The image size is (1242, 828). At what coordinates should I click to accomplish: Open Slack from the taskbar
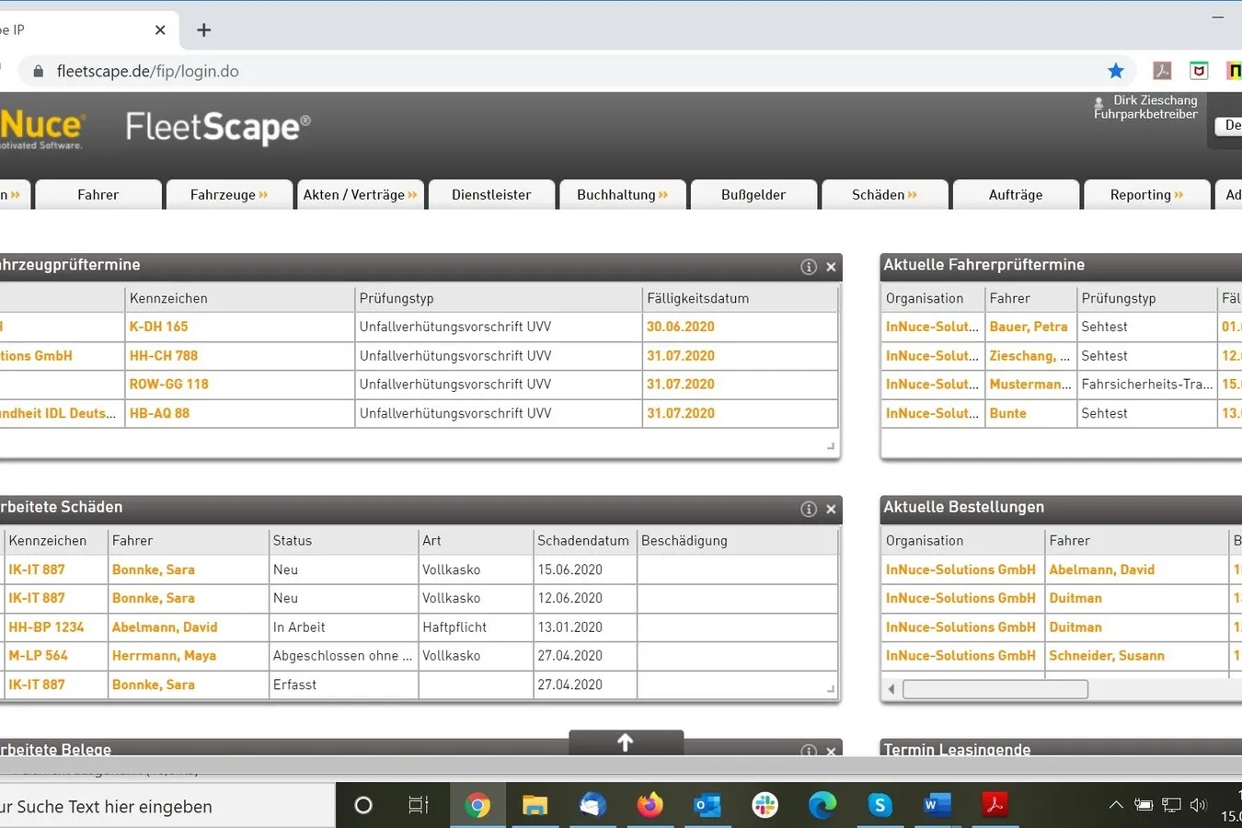coord(765,806)
